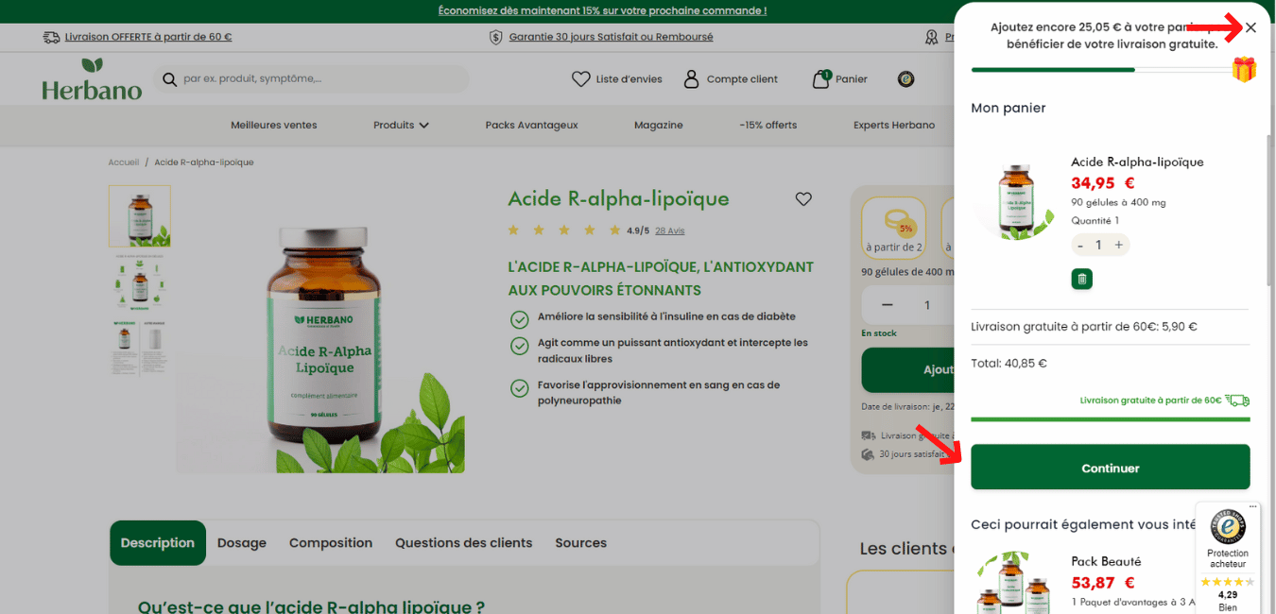Open the 28 Avis reviews link

click(x=669, y=230)
